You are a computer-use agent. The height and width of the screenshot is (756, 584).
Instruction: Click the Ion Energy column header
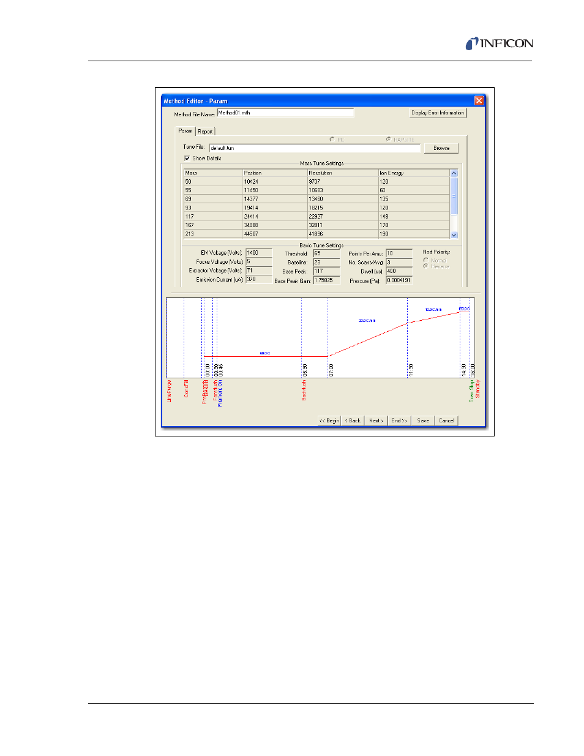pos(414,173)
